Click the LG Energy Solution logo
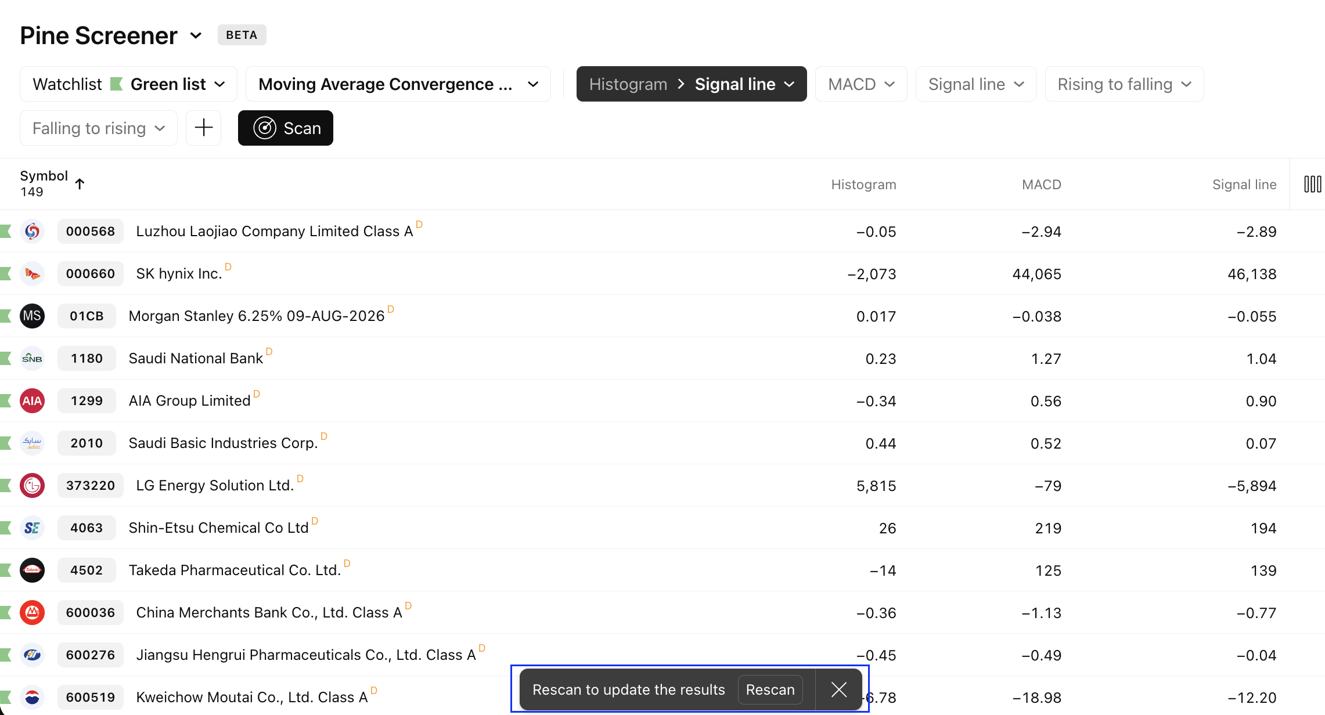The width and height of the screenshot is (1325, 715). tap(32, 485)
